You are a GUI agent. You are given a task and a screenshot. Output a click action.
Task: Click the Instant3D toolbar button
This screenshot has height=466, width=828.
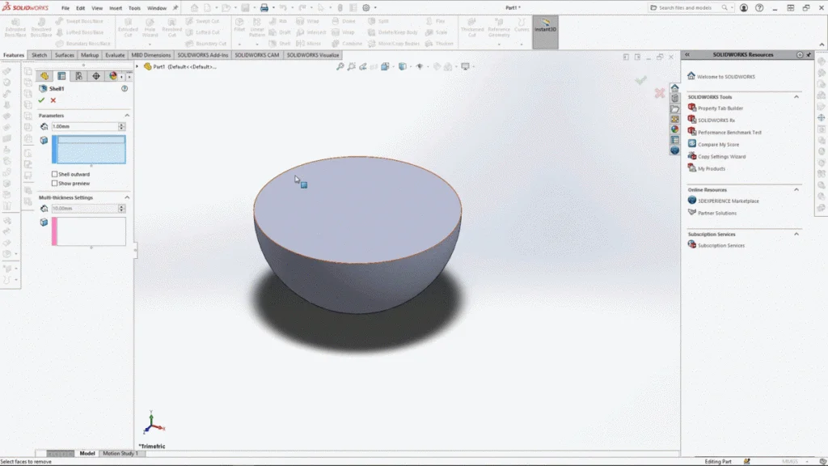(x=546, y=32)
